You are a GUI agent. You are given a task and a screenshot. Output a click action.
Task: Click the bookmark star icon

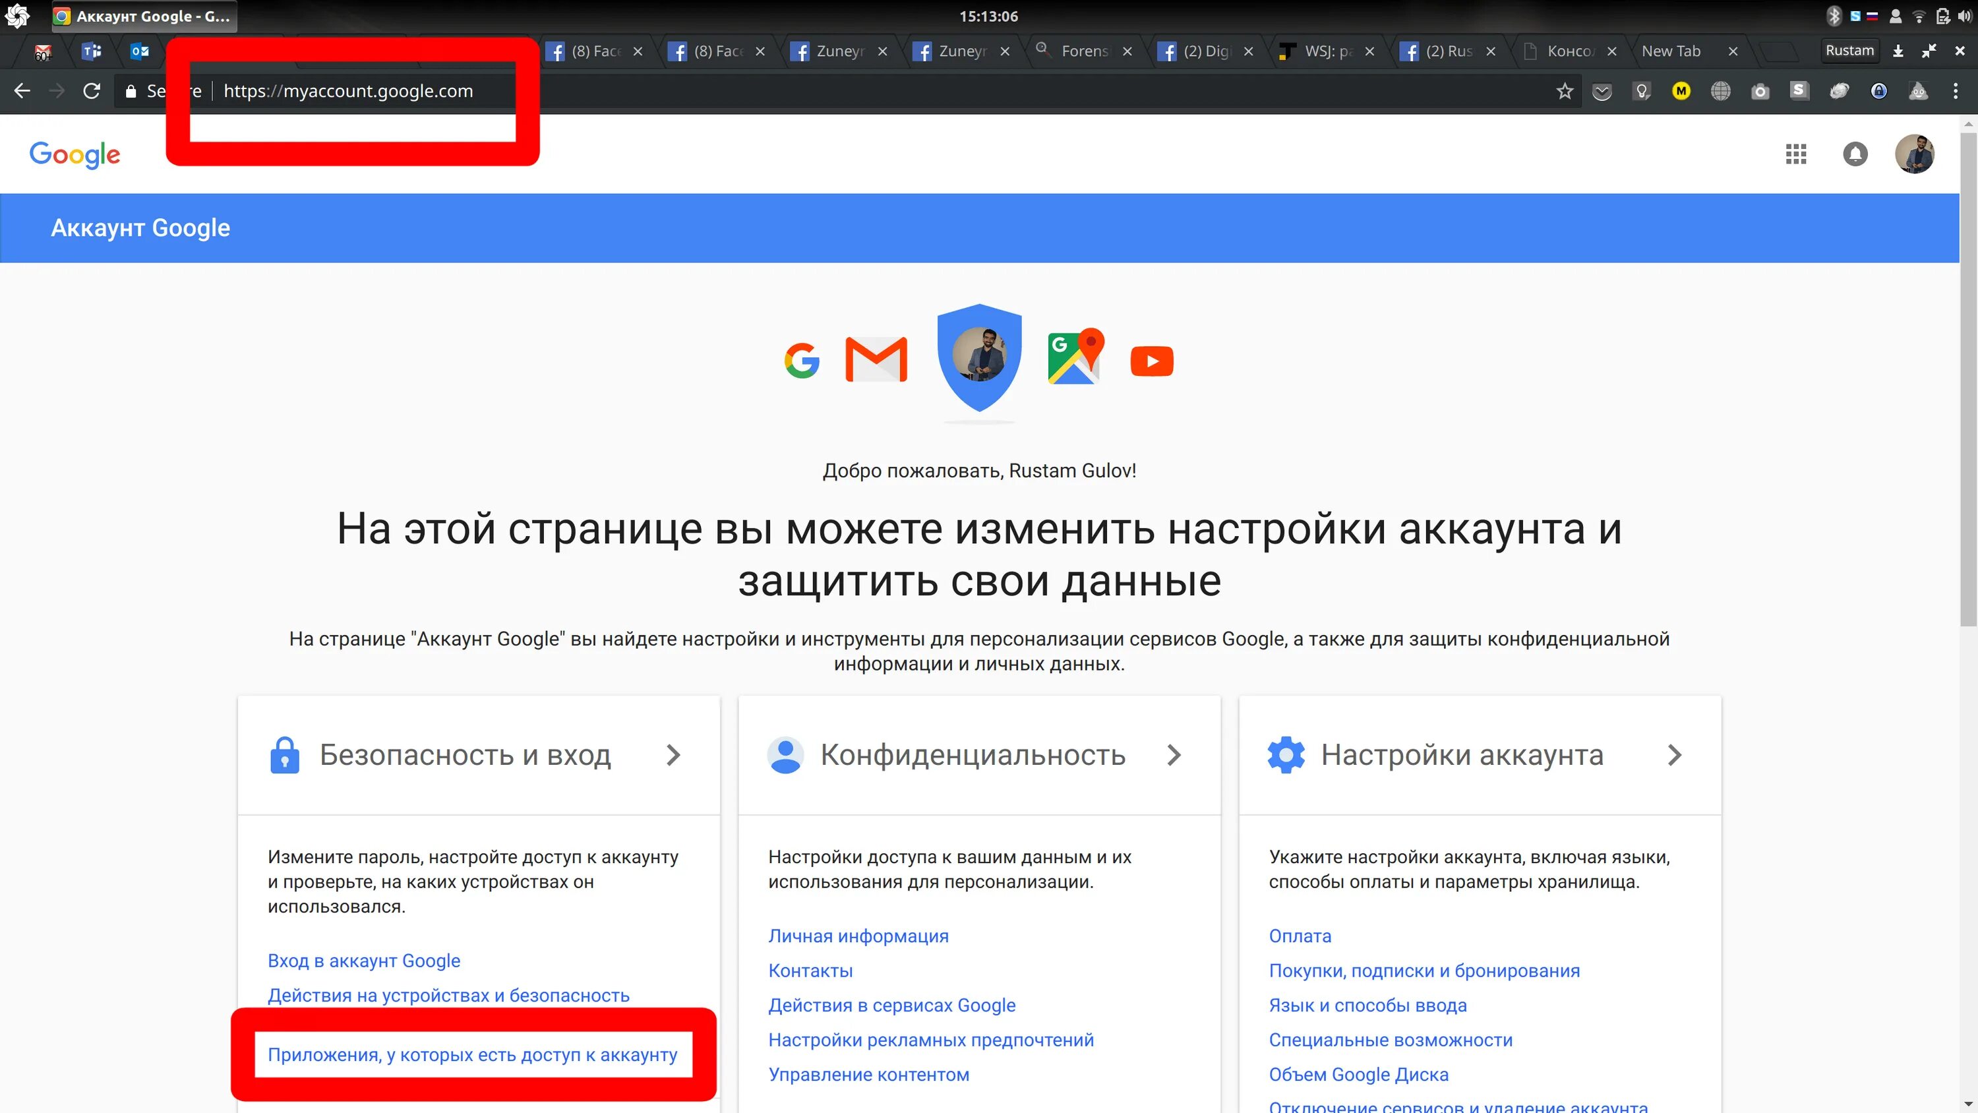point(1564,92)
